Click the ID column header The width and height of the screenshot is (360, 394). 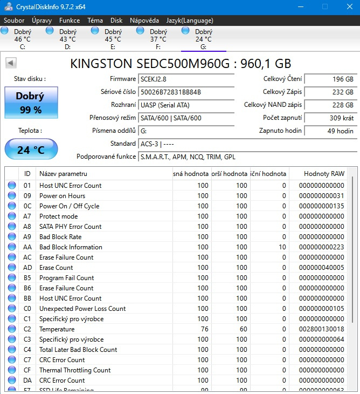pyautogui.click(x=27, y=174)
